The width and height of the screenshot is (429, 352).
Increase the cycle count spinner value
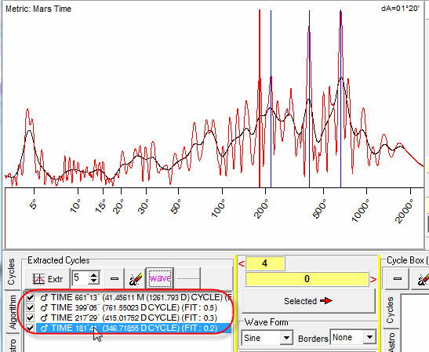[x=94, y=275]
